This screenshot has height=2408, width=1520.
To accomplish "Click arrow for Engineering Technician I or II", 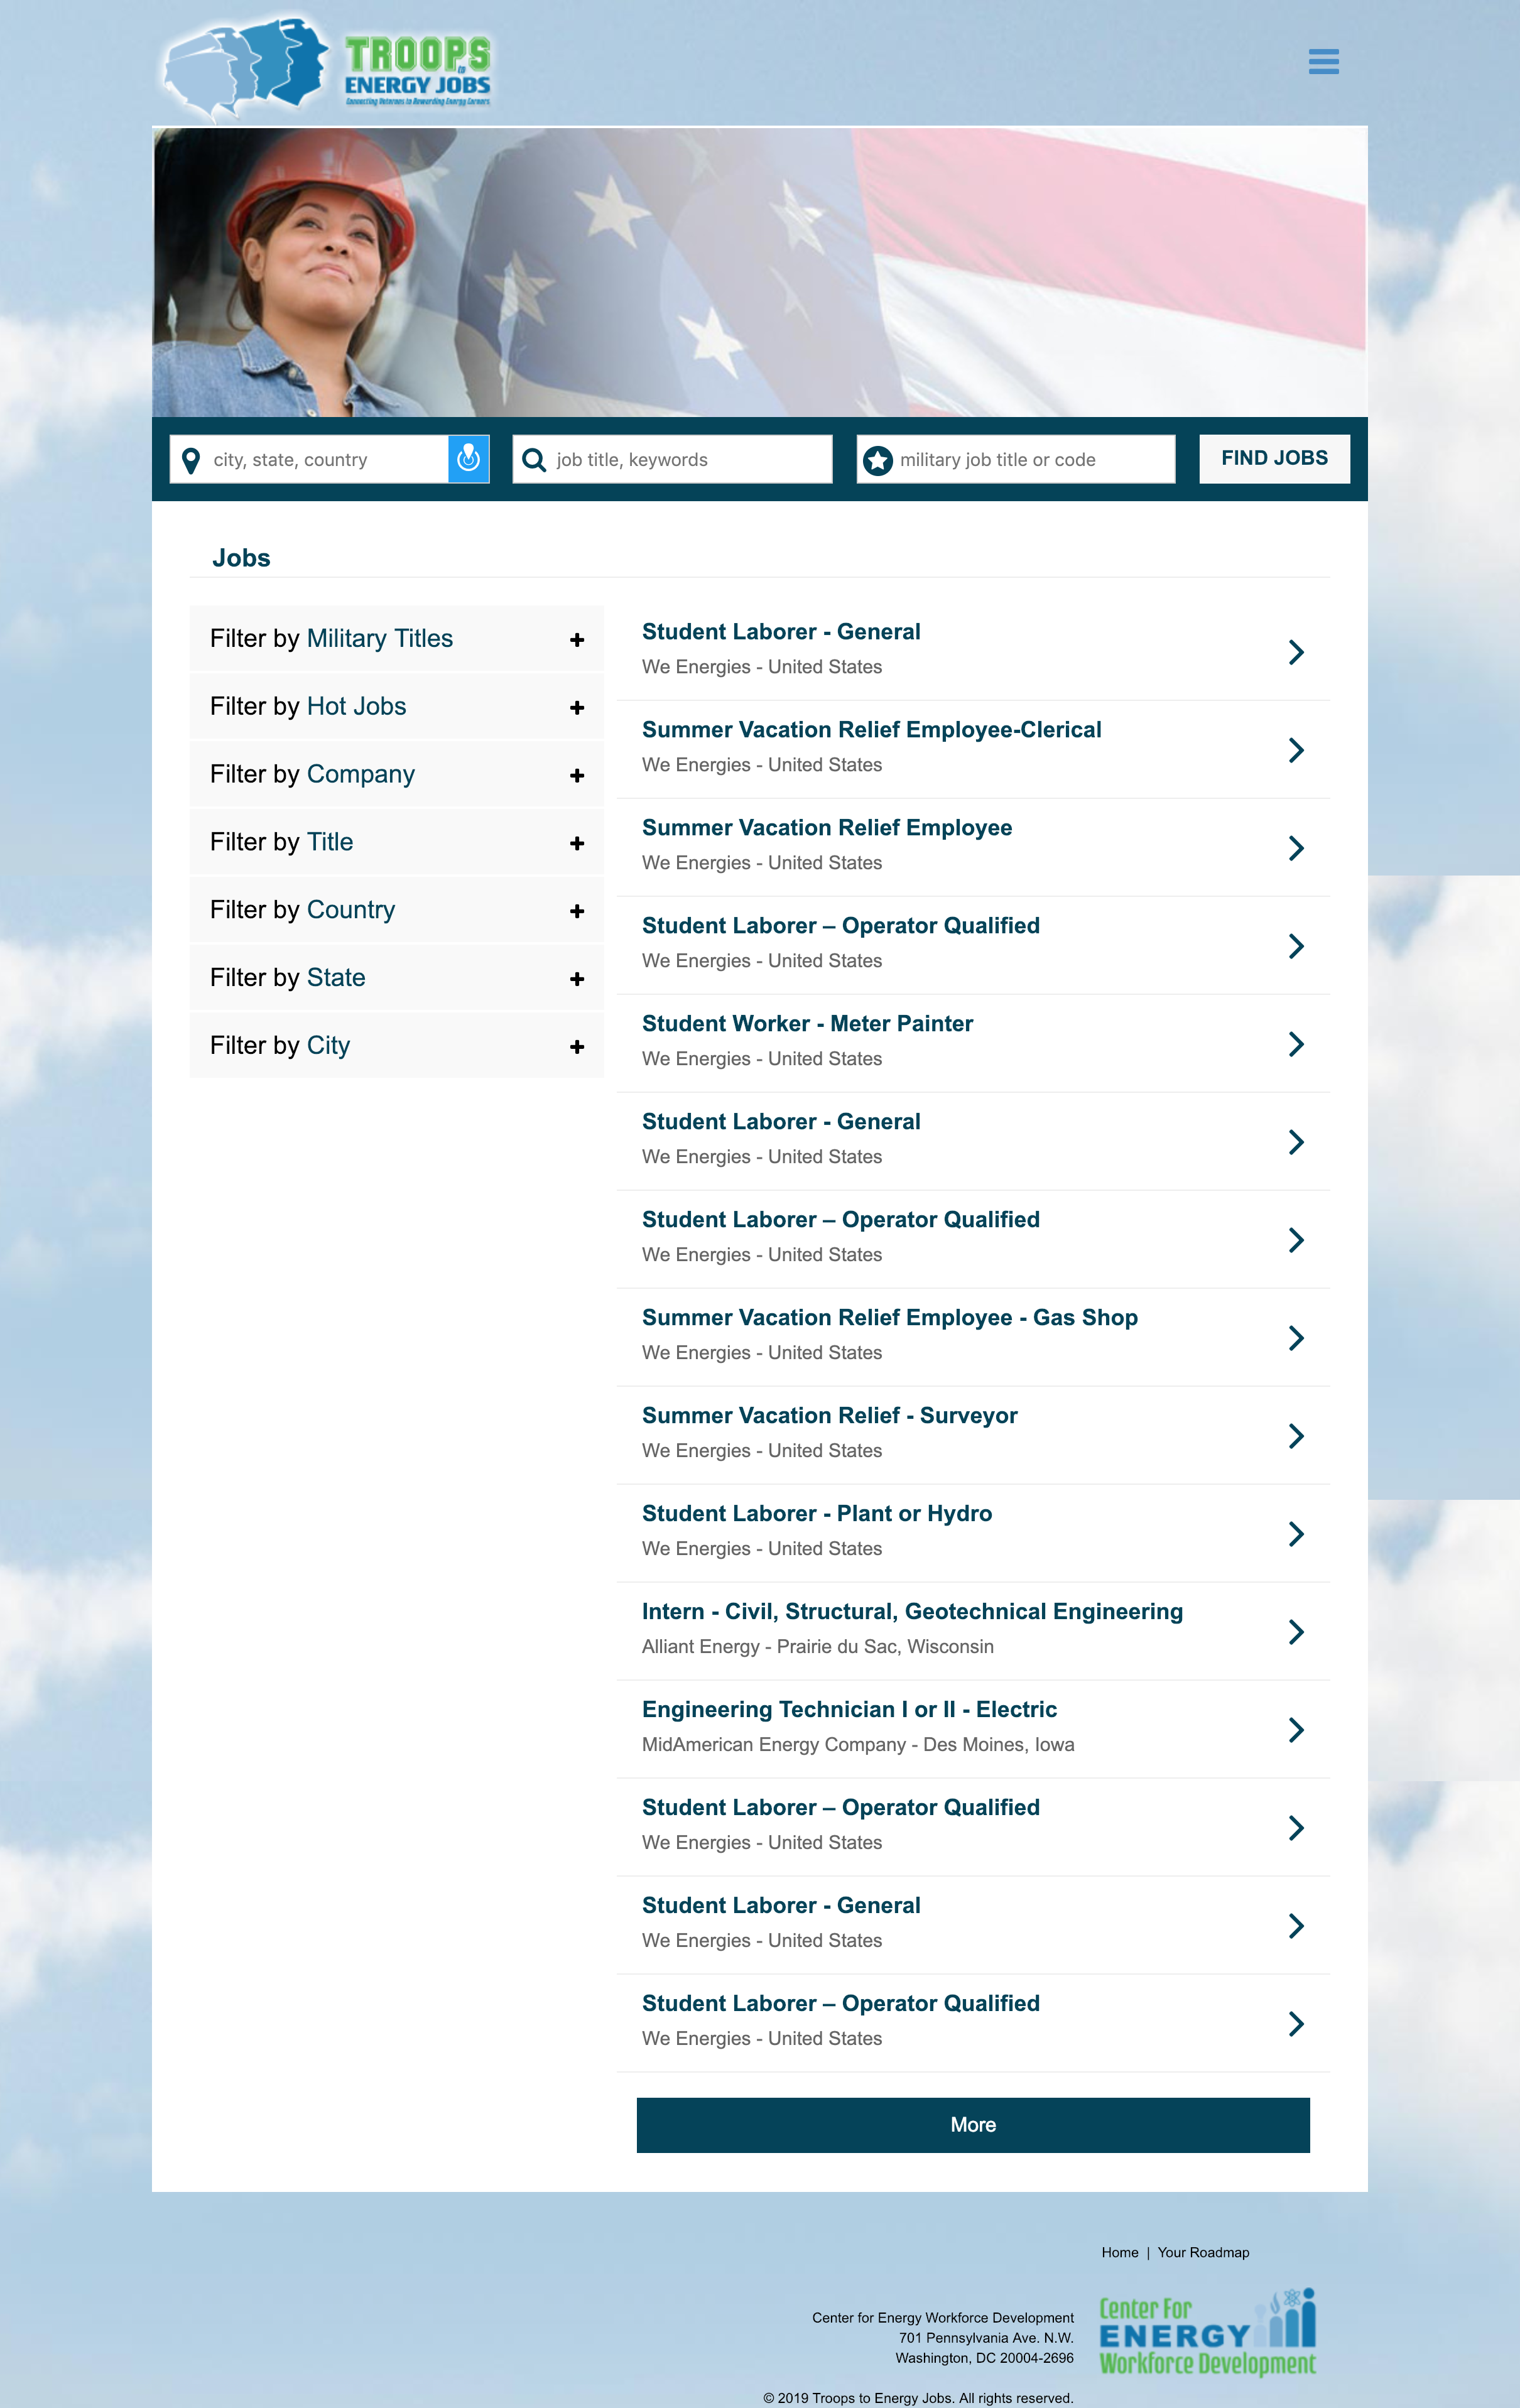I will (1296, 1730).
